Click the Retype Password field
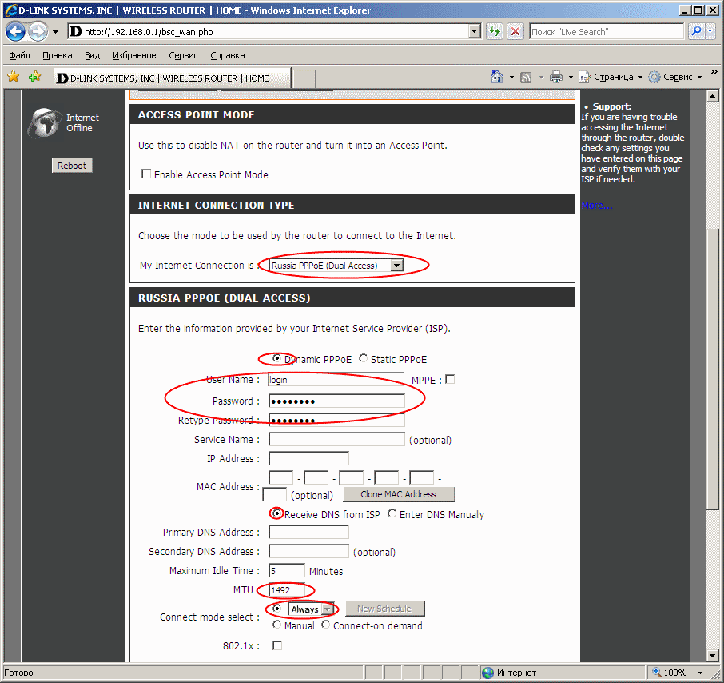Viewport: 724px width, 683px height. tap(336, 420)
